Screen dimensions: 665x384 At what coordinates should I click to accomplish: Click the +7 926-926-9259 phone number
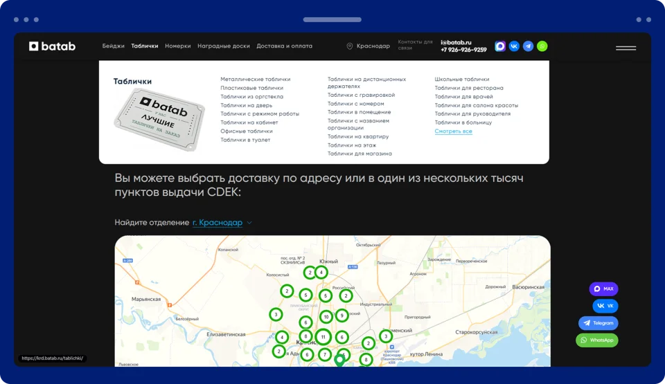pyautogui.click(x=463, y=50)
